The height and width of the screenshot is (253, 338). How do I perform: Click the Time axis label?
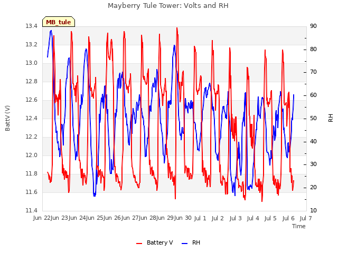click(x=299, y=226)
